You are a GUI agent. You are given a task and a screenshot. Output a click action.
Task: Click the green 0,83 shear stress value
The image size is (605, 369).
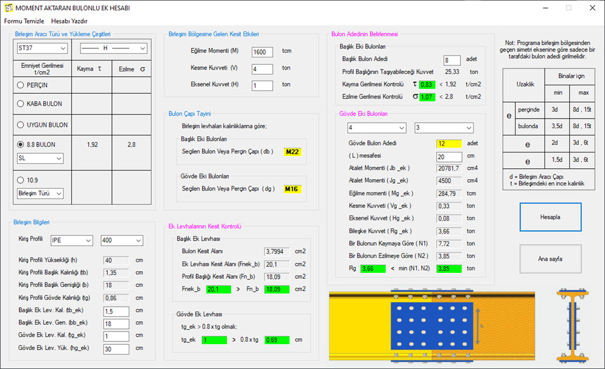427,85
